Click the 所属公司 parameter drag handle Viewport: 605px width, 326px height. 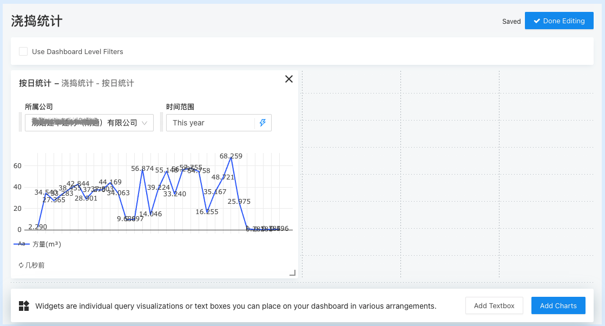point(21,122)
